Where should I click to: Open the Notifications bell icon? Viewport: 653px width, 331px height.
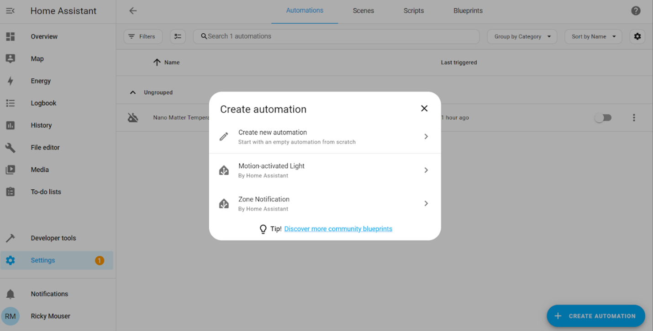pos(10,294)
